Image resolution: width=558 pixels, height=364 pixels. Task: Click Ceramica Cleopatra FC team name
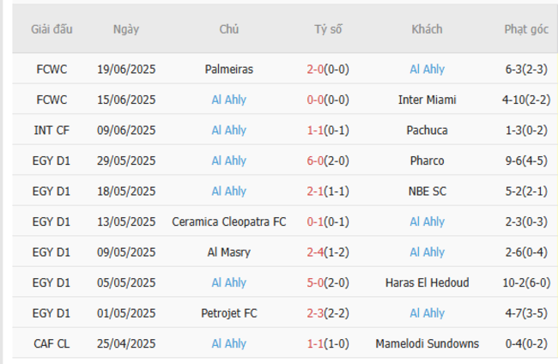pos(229,221)
